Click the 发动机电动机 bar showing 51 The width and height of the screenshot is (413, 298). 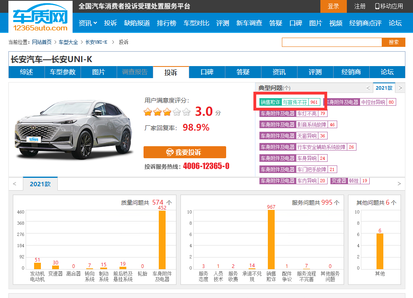37,266
